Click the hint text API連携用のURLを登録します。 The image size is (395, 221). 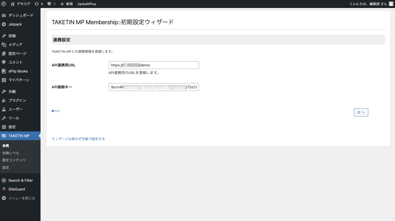(x=133, y=73)
